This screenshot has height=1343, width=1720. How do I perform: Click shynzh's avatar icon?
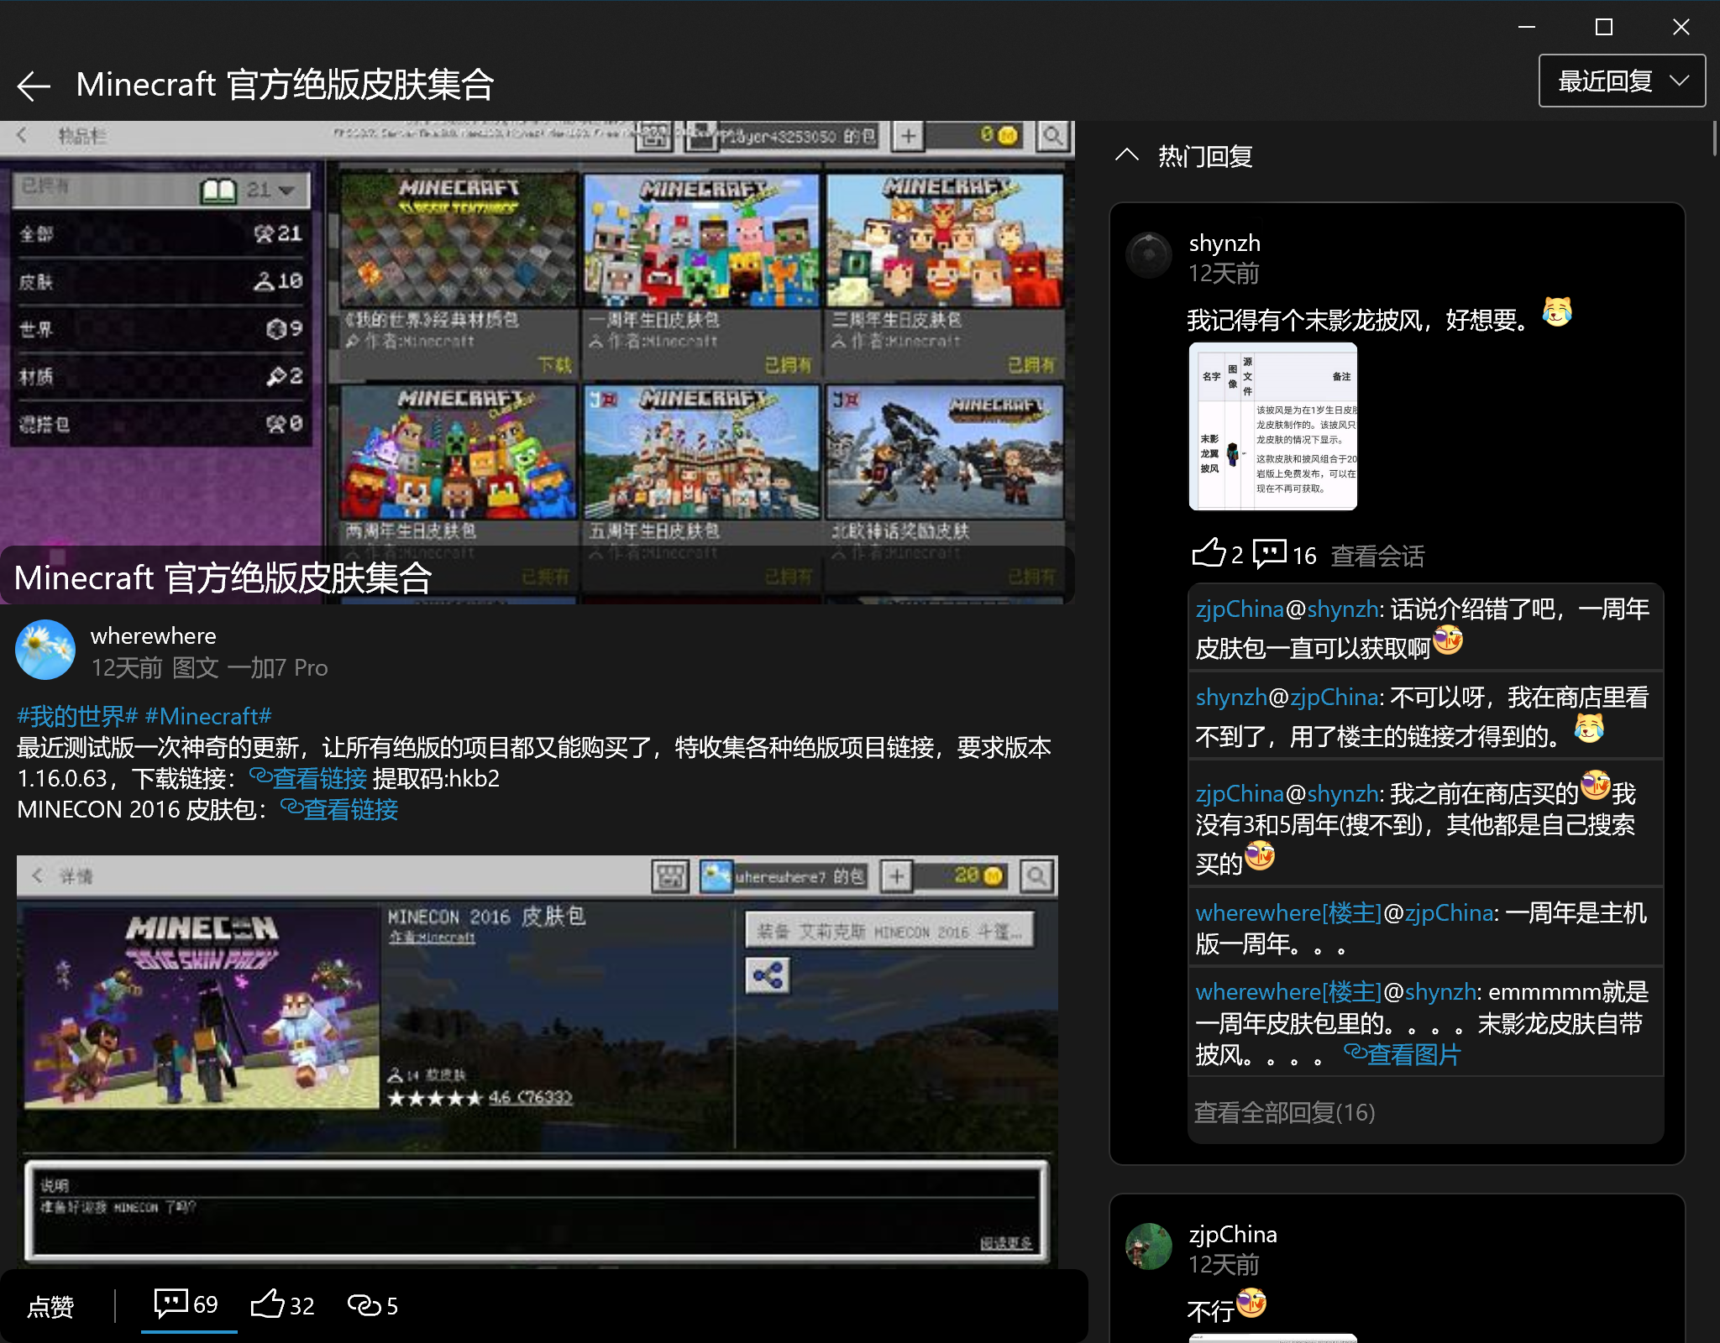(1149, 255)
